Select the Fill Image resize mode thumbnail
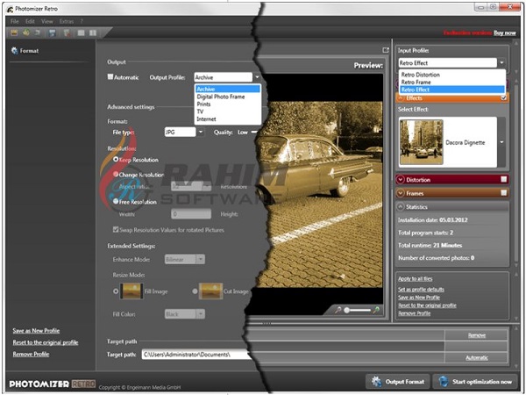The height and width of the screenshot is (395, 526). click(x=133, y=291)
